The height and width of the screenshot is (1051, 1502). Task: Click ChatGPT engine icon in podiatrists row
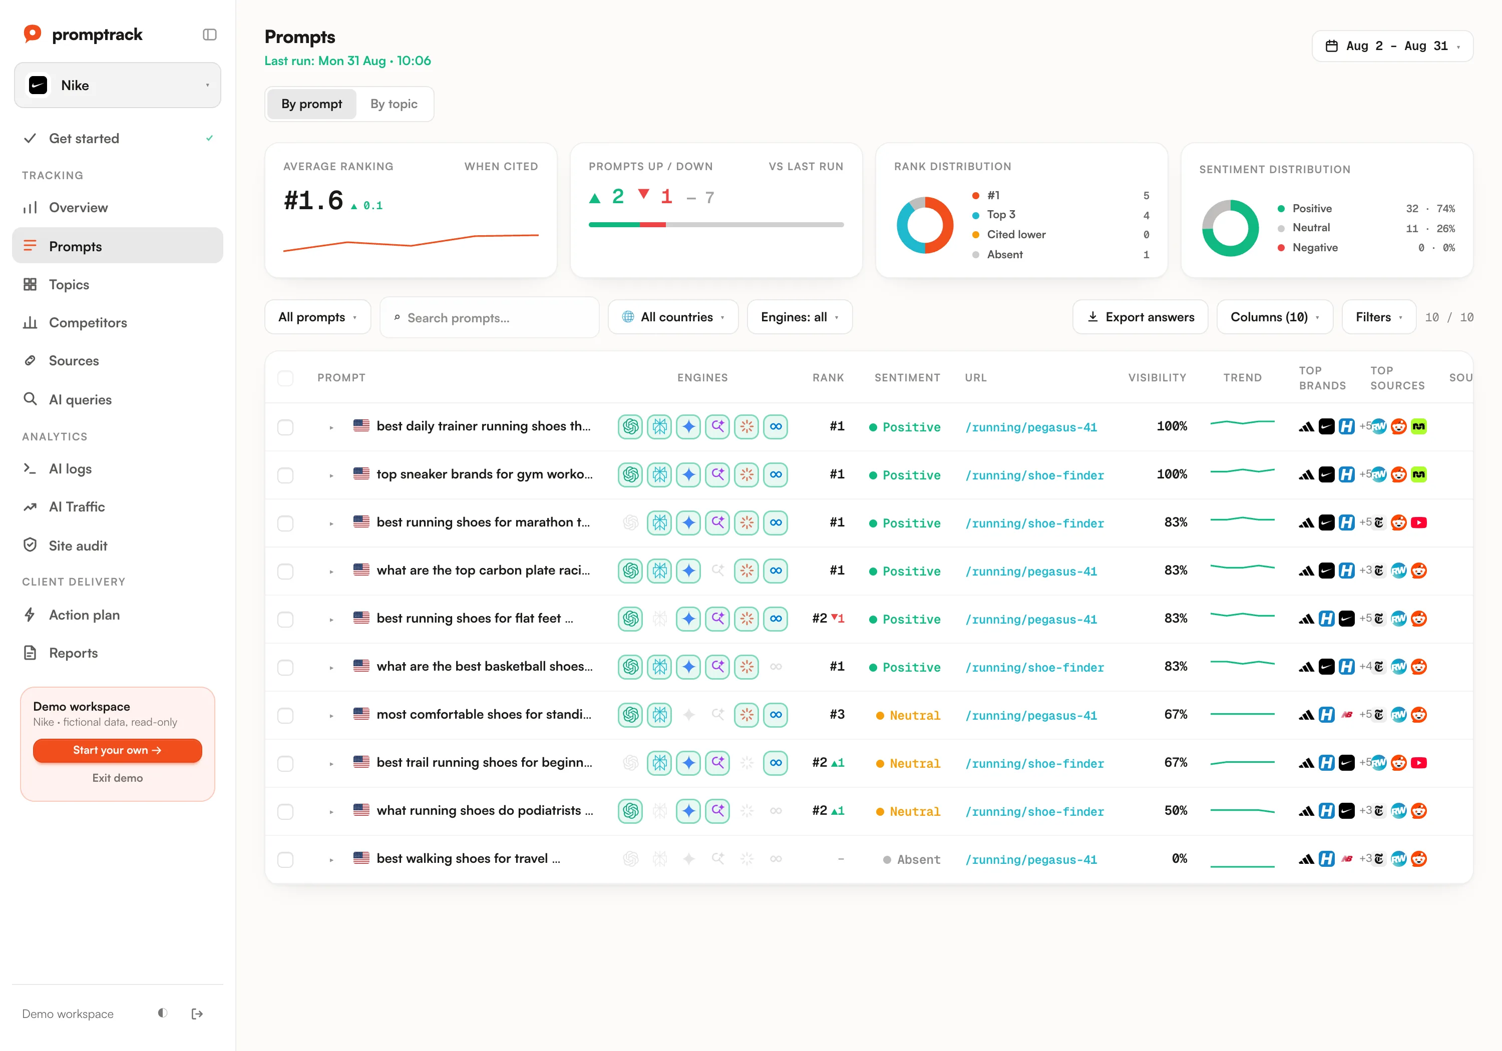point(631,811)
